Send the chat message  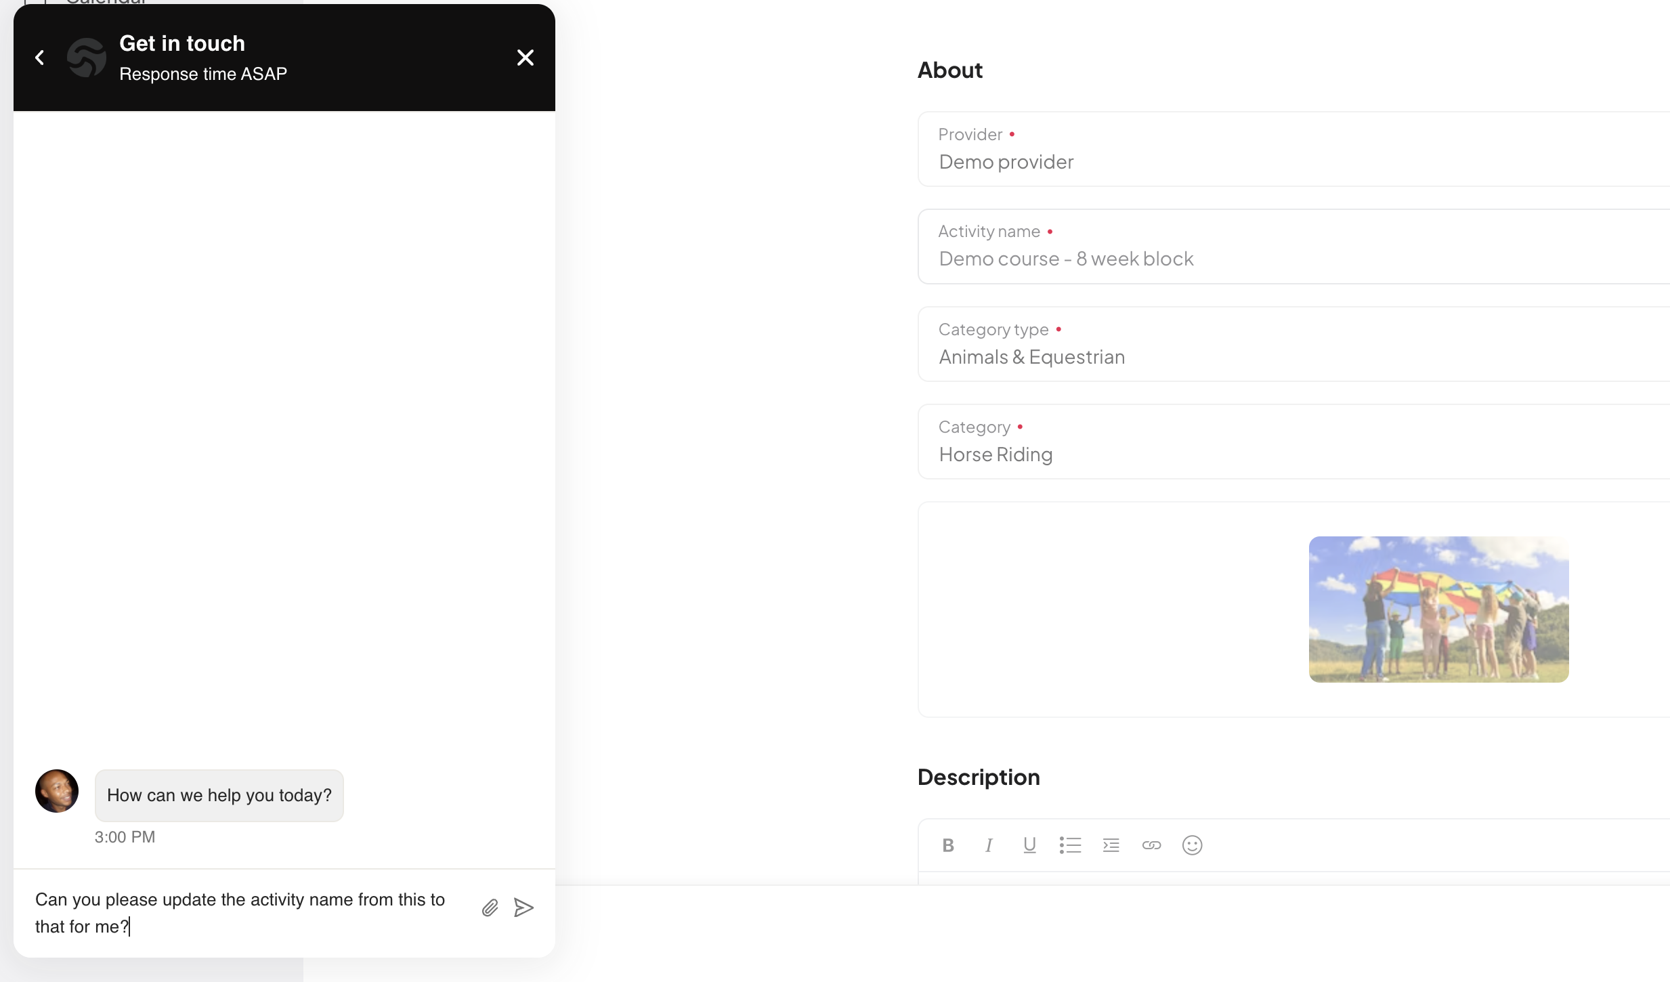523,908
